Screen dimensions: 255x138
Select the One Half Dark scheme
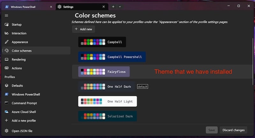point(106,86)
